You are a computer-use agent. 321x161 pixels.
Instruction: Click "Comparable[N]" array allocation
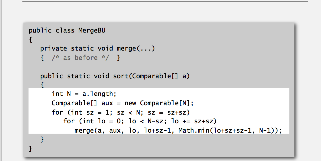coord(167,103)
